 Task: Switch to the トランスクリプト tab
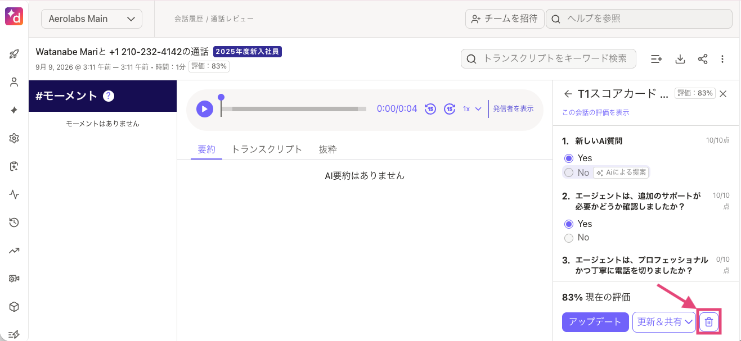coord(267,149)
